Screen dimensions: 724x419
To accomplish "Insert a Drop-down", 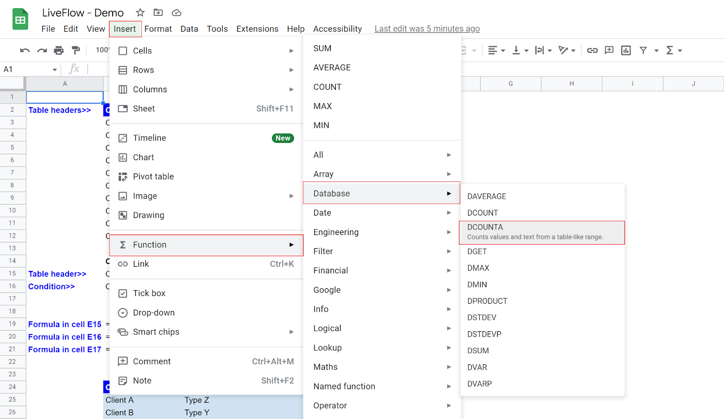I will click(x=206, y=313).
